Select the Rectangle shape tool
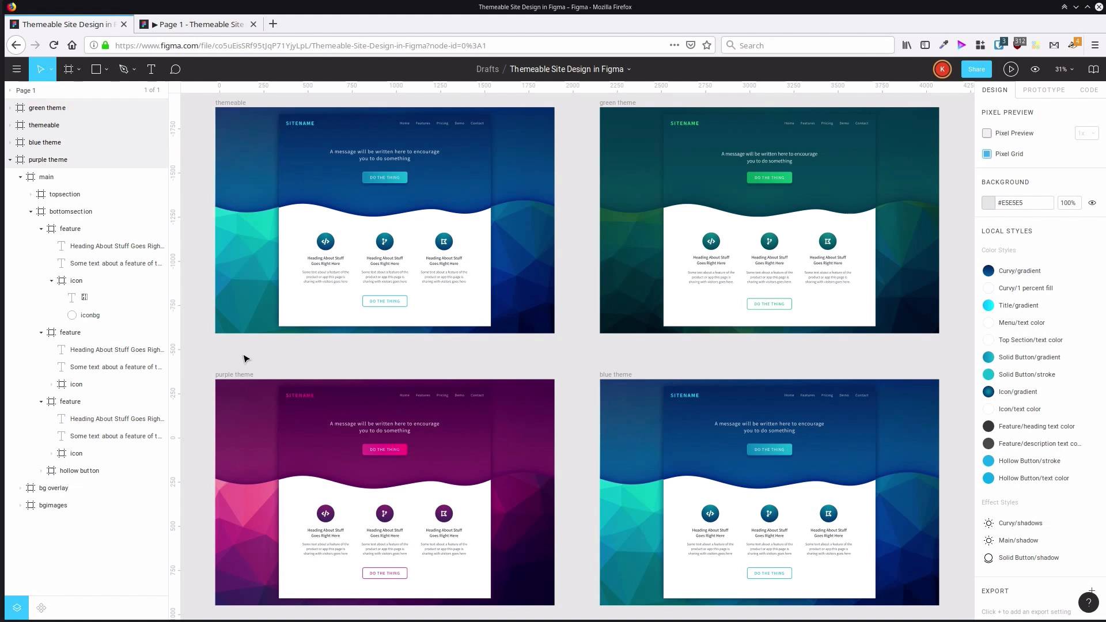 [96, 69]
